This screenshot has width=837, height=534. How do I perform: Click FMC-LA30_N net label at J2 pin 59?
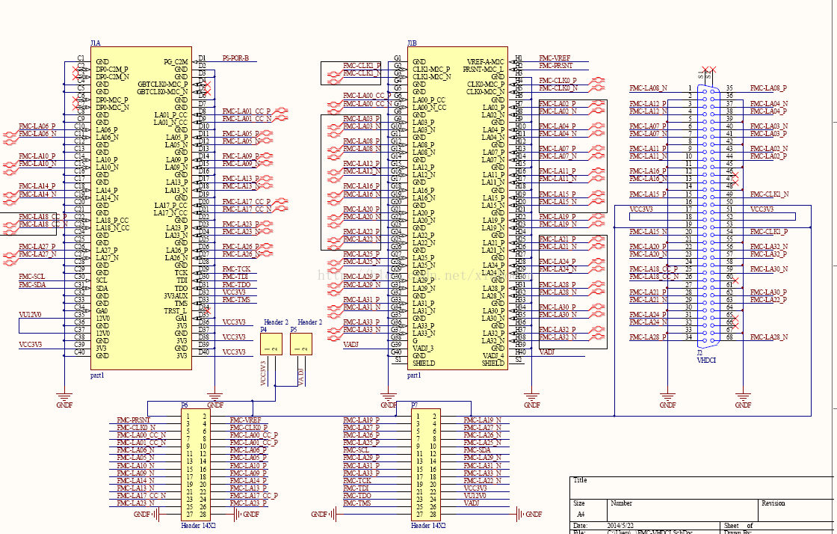[x=769, y=269]
